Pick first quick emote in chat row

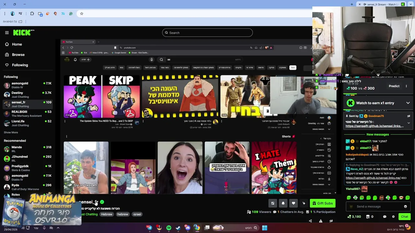(349, 198)
